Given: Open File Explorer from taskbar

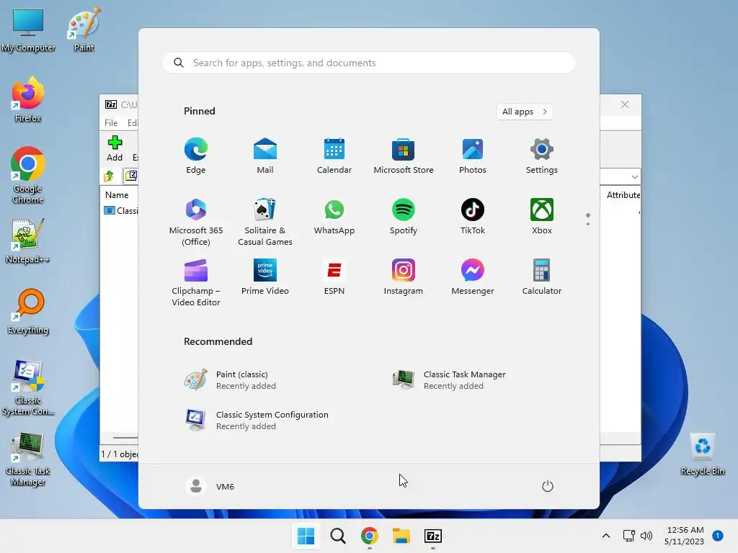Looking at the screenshot, I should (x=401, y=536).
